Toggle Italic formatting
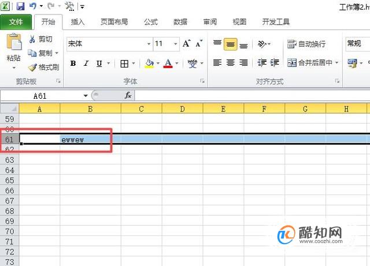The height and width of the screenshot is (266, 370). [x=86, y=63]
